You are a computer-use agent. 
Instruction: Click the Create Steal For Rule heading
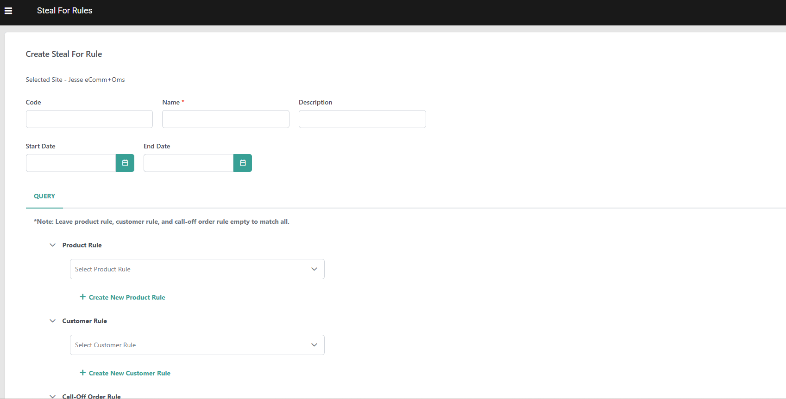coord(64,54)
